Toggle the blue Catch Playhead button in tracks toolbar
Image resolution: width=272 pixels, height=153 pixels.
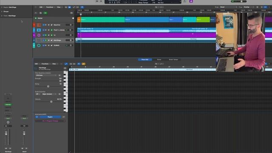(x=82, y=7)
